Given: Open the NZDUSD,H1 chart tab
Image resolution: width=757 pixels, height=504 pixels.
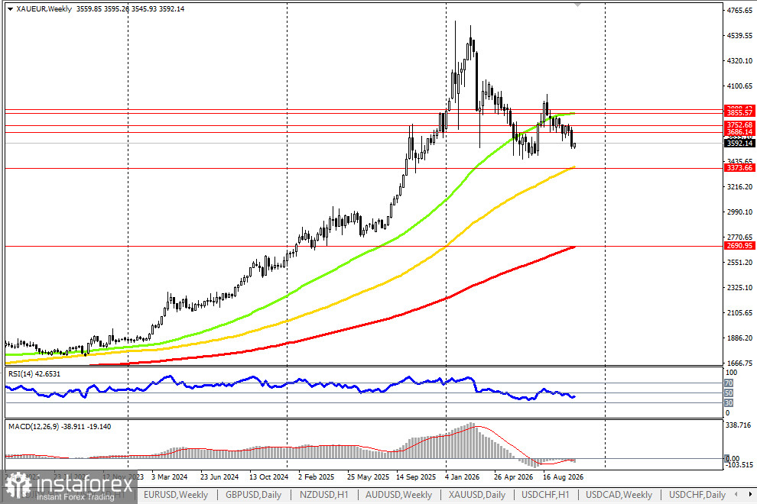Looking at the screenshot, I should (x=323, y=495).
